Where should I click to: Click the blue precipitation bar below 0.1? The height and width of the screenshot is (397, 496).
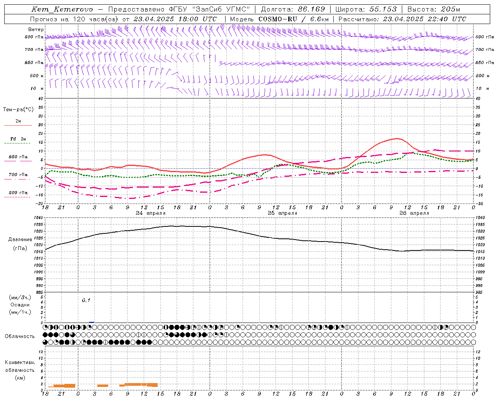[x=91, y=322]
